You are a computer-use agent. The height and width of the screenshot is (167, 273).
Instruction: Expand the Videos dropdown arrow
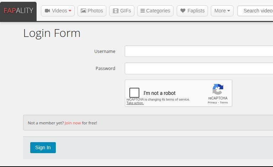70,11
